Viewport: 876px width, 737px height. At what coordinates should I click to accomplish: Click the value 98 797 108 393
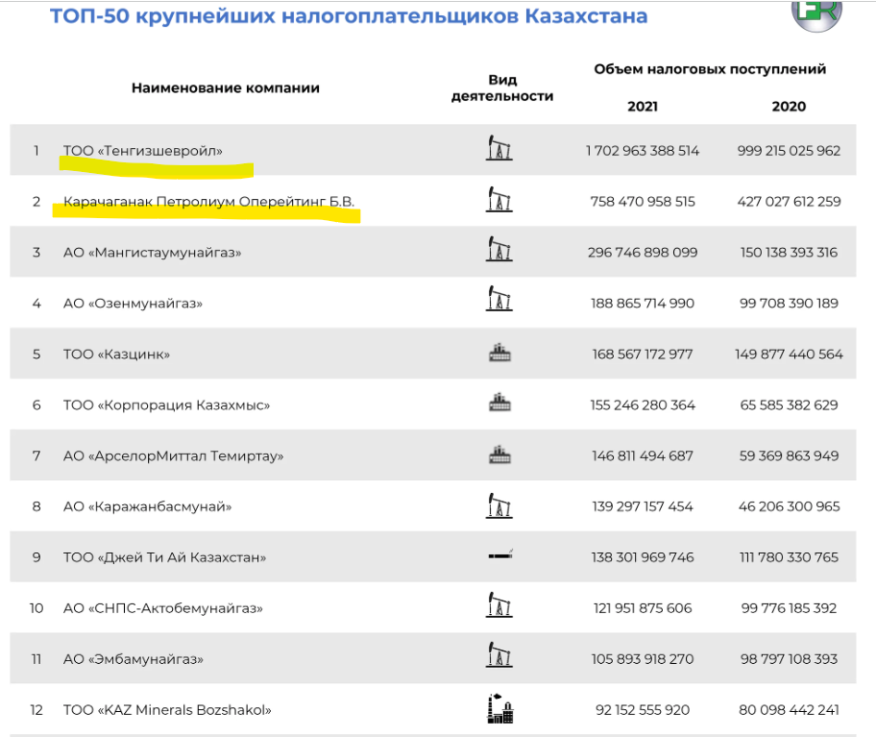789,659
